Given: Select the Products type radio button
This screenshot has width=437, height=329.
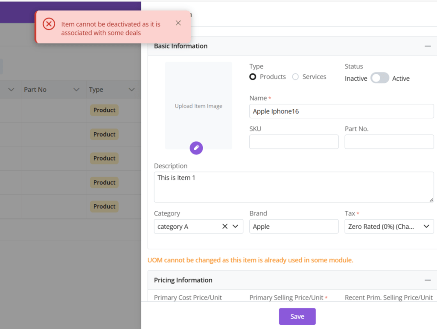Looking at the screenshot, I should [x=253, y=77].
